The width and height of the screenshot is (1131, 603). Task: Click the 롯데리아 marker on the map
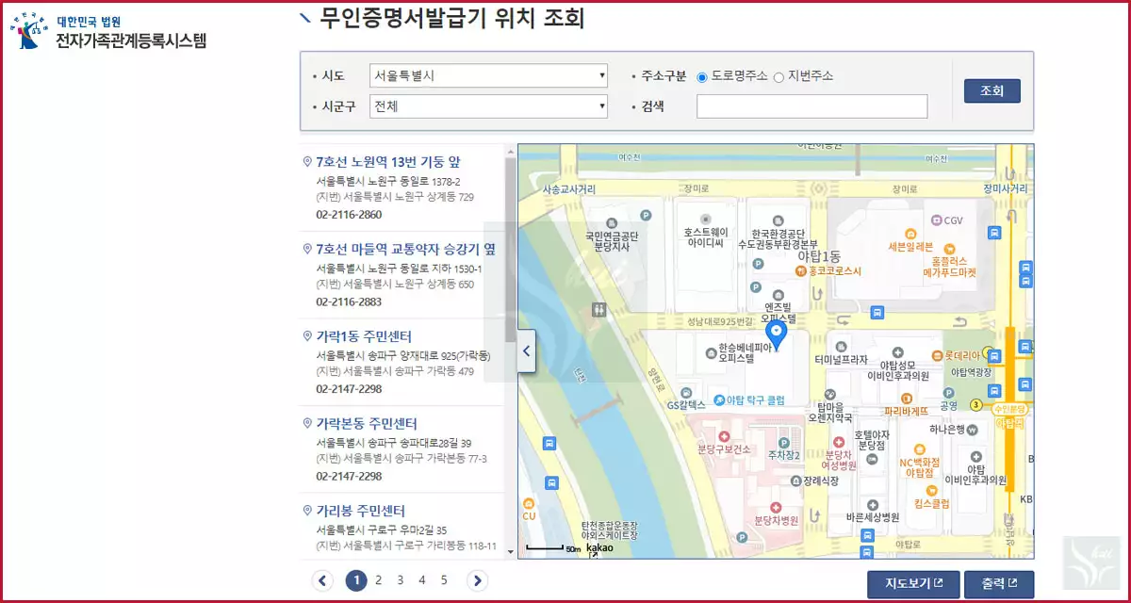[936, 355]
